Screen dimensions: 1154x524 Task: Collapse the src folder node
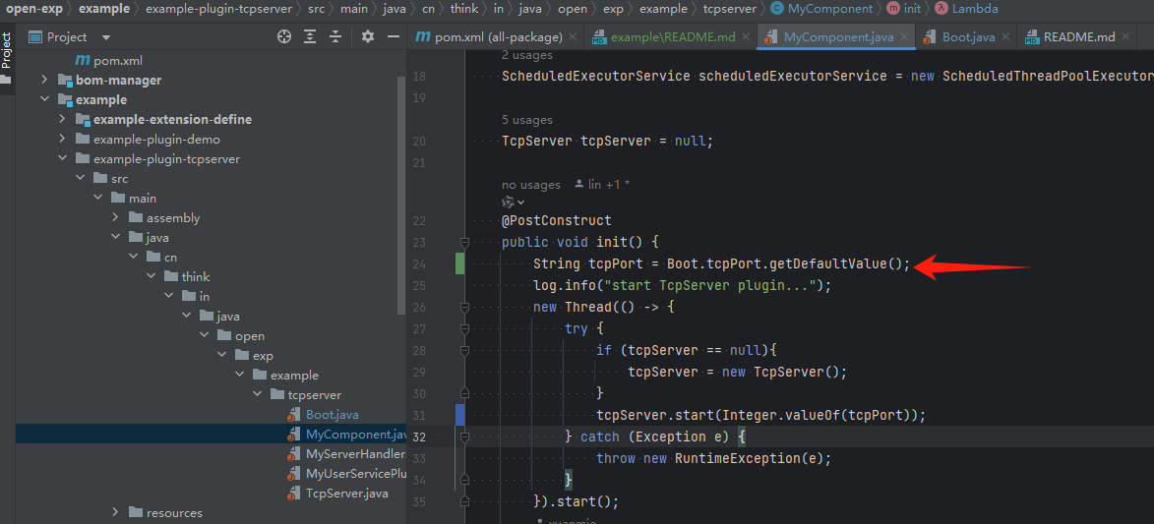(x=81, y=179)
